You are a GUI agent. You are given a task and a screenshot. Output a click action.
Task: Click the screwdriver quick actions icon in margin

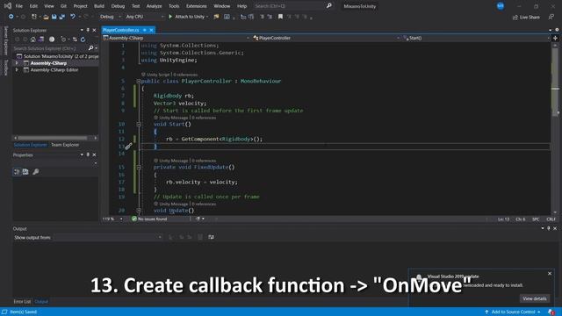[x=128, y=146]
